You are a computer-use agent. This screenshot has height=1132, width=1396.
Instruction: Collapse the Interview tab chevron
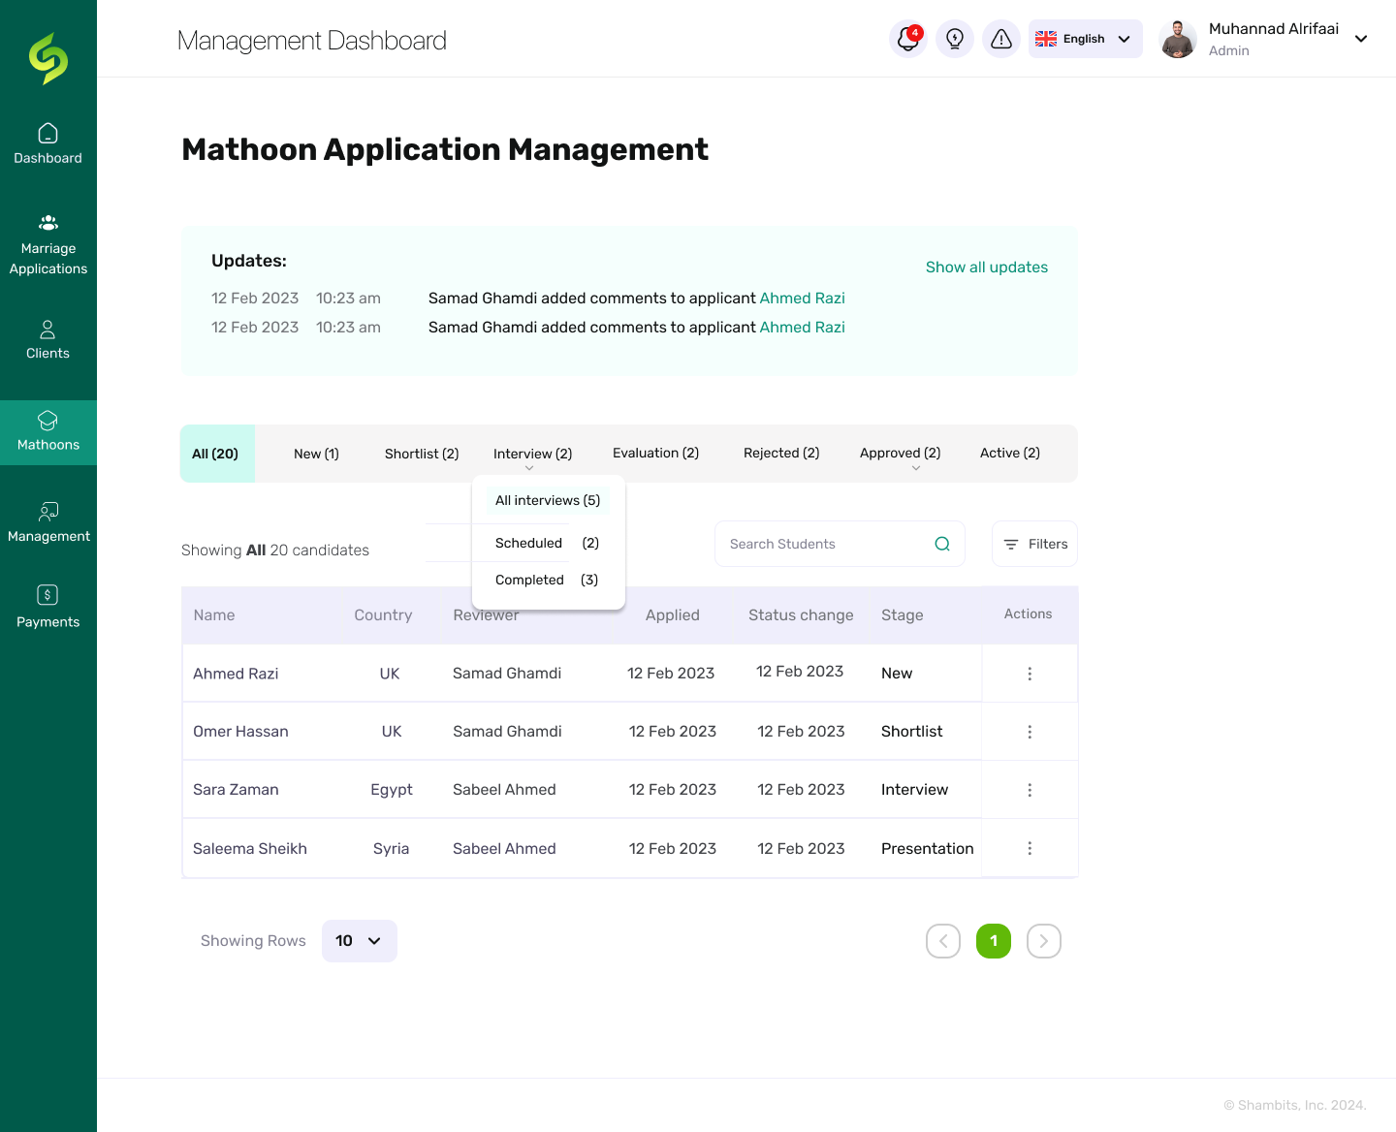[529, 468]
